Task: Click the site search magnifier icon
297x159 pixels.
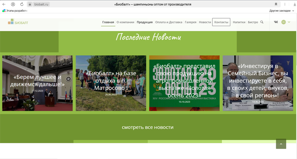Action: (x=262, y=22)
